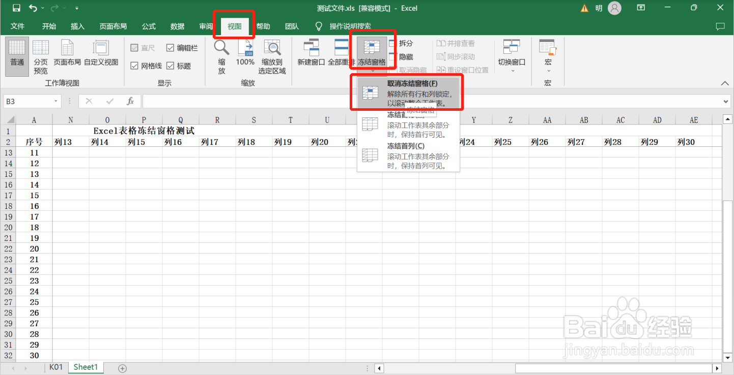Select the 普通 workbook view
This screenshot has height=375, width=734.
pyautogui.click(x=17, y=56)
